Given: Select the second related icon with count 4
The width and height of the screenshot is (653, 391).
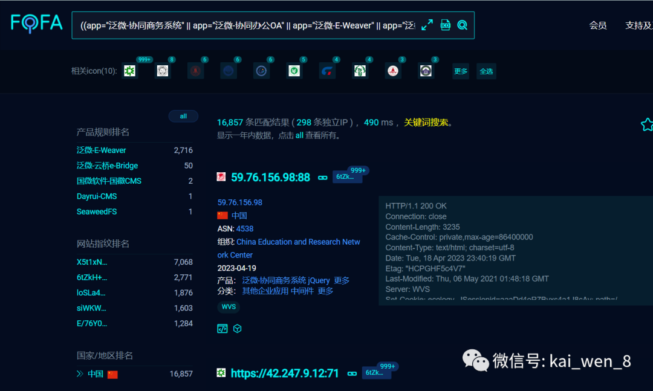Looking at the screenshot, I should [x=360, y=71].
